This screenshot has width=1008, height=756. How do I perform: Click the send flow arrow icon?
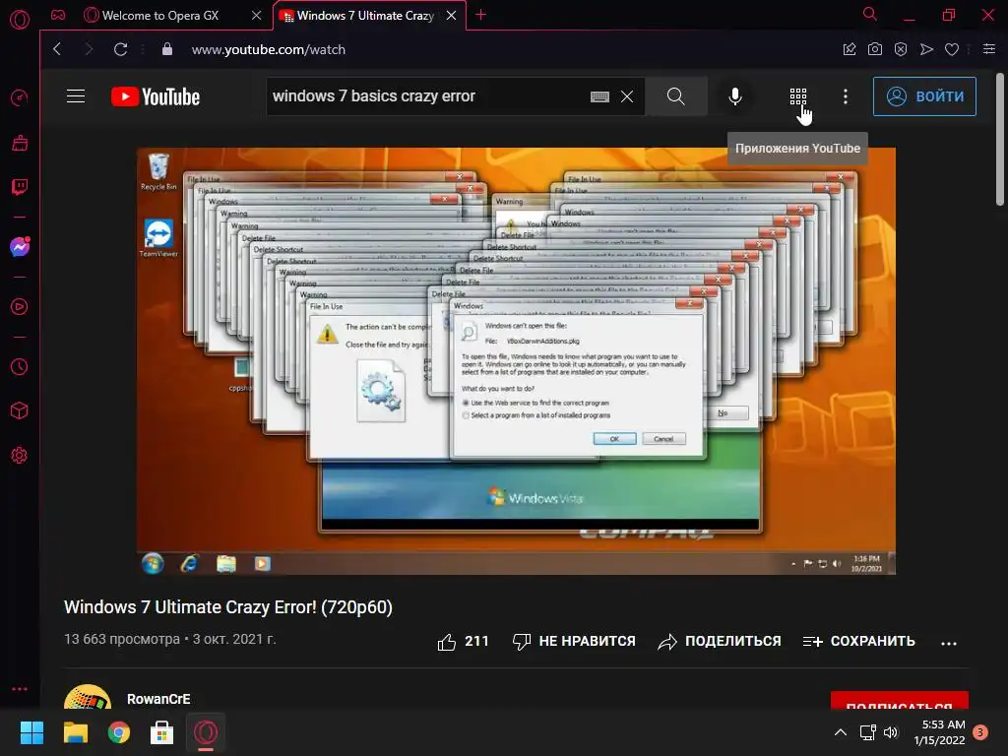point(926,49)
